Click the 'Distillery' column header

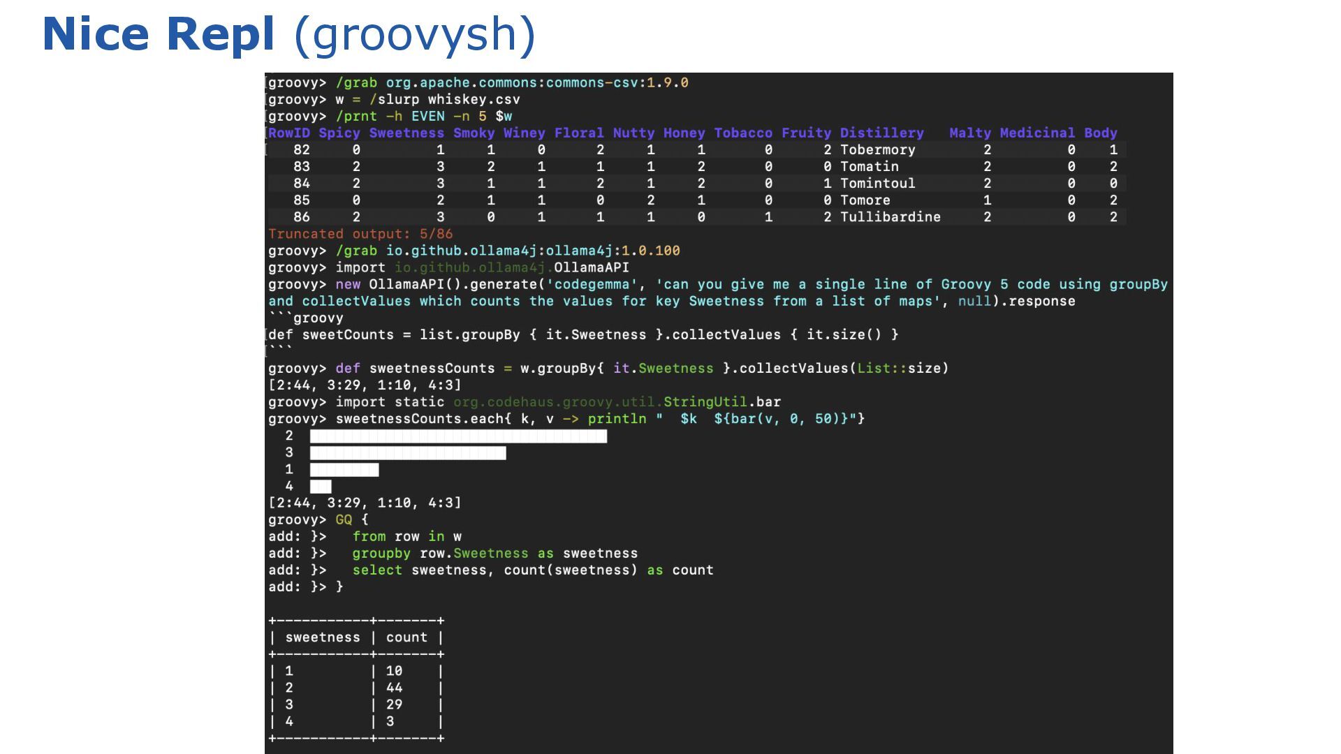click(881, 133)
